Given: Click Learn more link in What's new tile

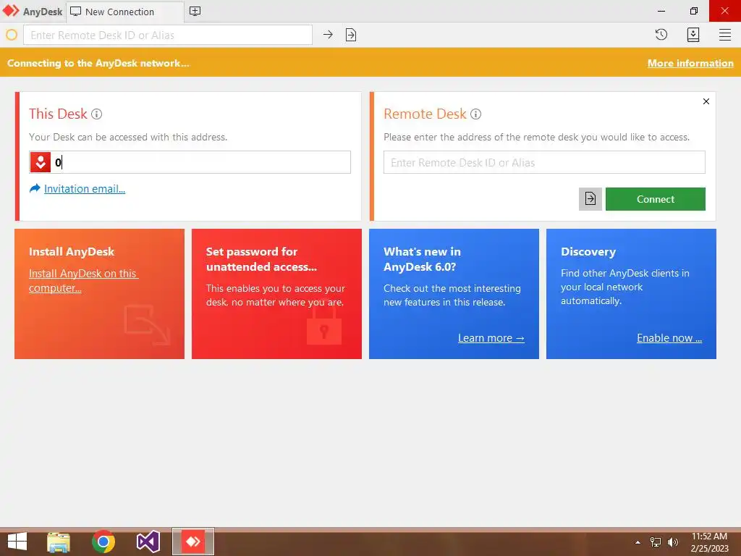Looking at the screenshot, I should pyautogui.click(x=491, y=337).
